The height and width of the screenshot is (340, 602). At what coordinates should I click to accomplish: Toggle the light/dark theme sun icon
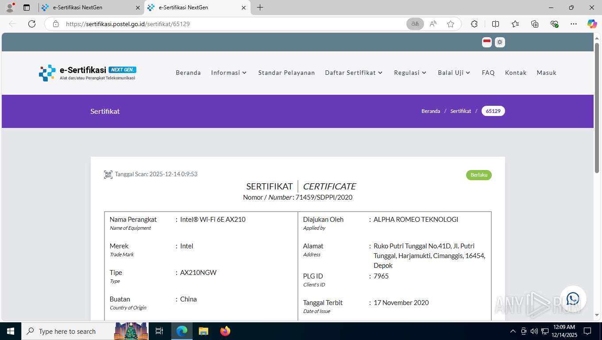pyautogui.click(x=500, y=42)
